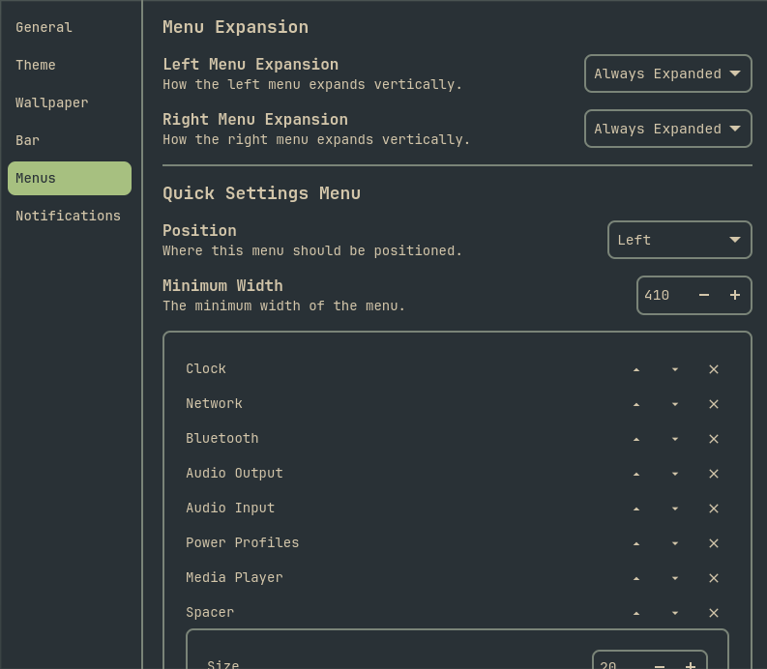Remove Network from the list
Viewport: 767px width, 669px height.
click(x=714, y=404)
